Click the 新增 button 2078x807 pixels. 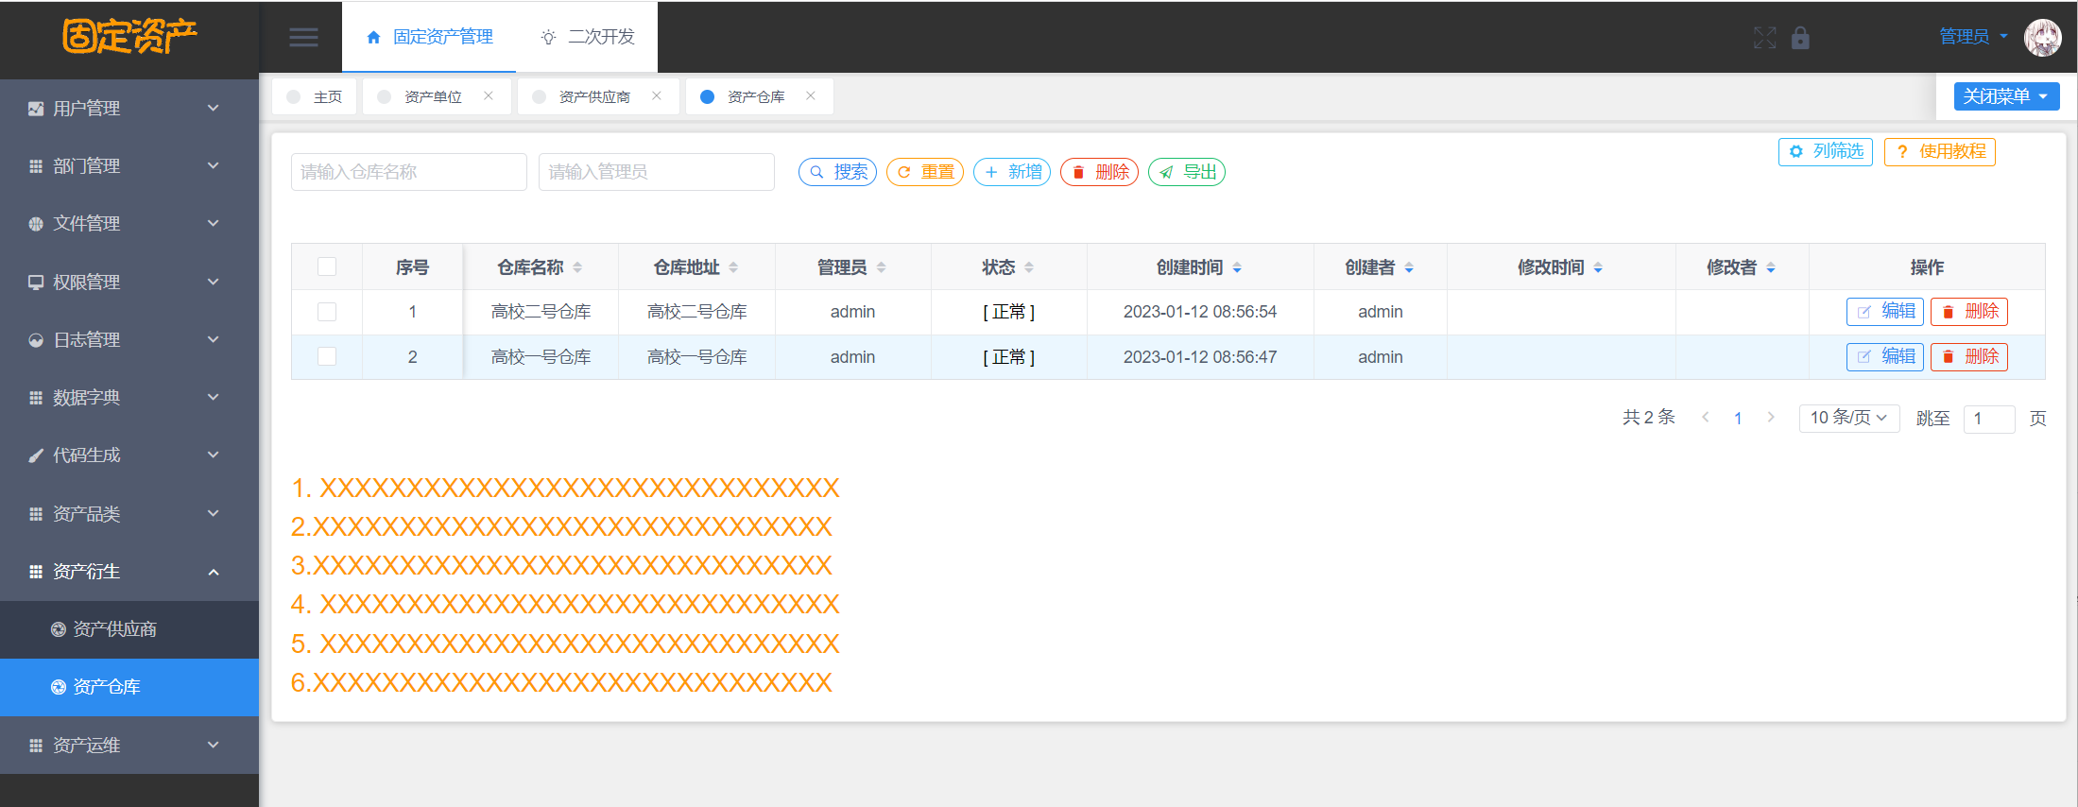click(1012, 172)
